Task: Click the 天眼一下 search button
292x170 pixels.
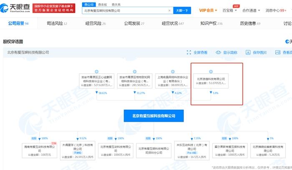Action: click(x=182, y=10)
